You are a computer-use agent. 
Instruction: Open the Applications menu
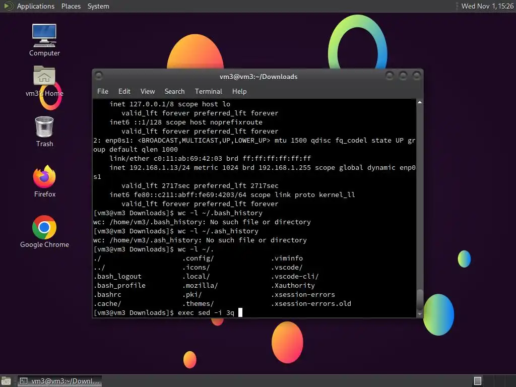36,6
